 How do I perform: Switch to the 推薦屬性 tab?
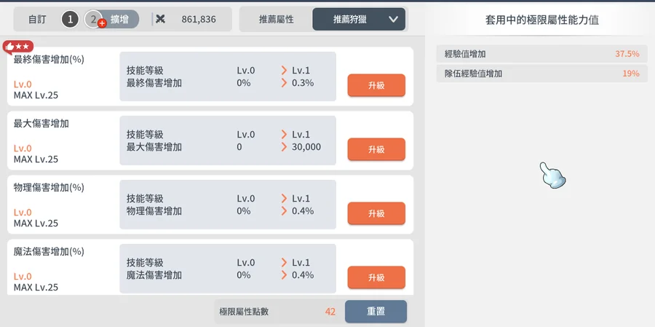277,20
